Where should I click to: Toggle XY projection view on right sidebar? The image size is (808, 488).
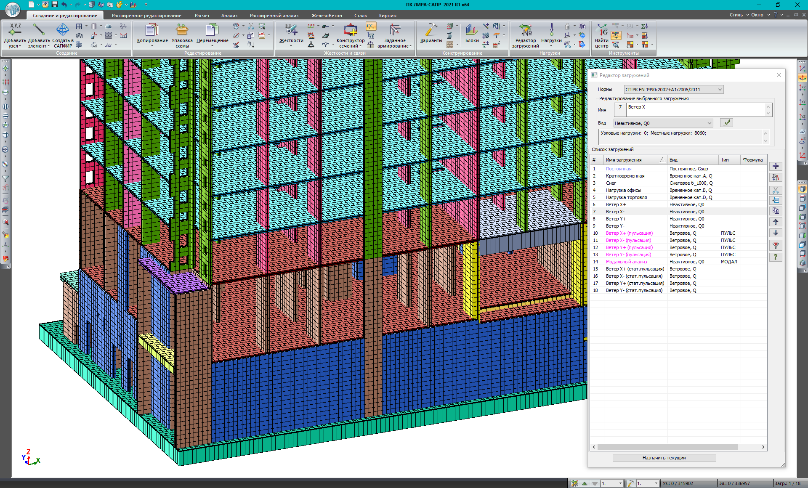click(803, 102)
